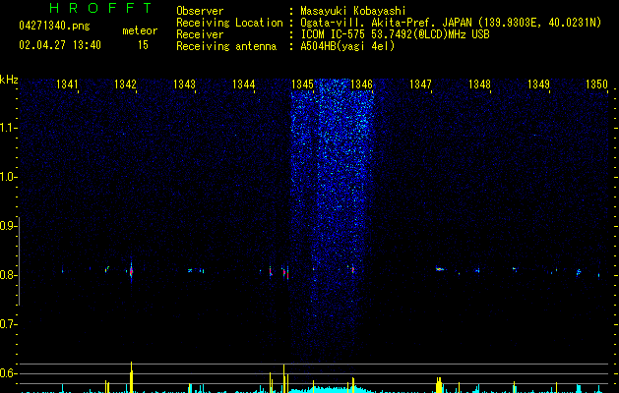Click the tallest yellow spike under 1342

(132, 377)
